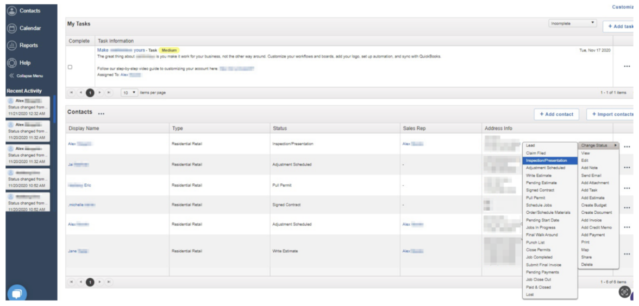Choose Add Estimate from context menu
The image size is (639, 306).
point(592,198)
